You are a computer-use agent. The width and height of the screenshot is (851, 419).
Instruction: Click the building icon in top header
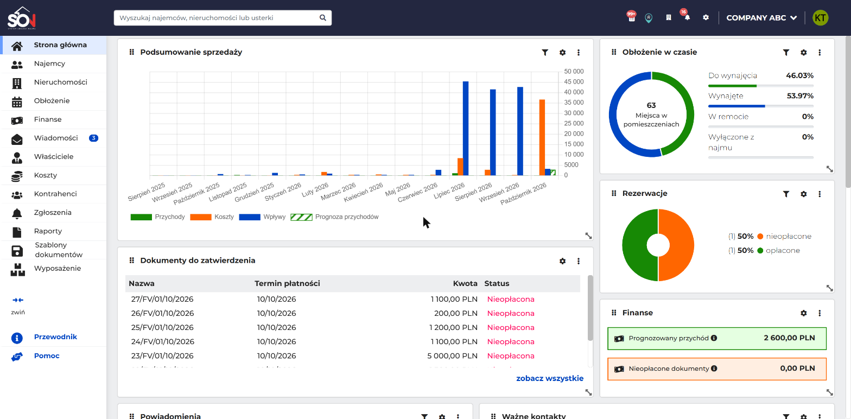tap(669, 17)
